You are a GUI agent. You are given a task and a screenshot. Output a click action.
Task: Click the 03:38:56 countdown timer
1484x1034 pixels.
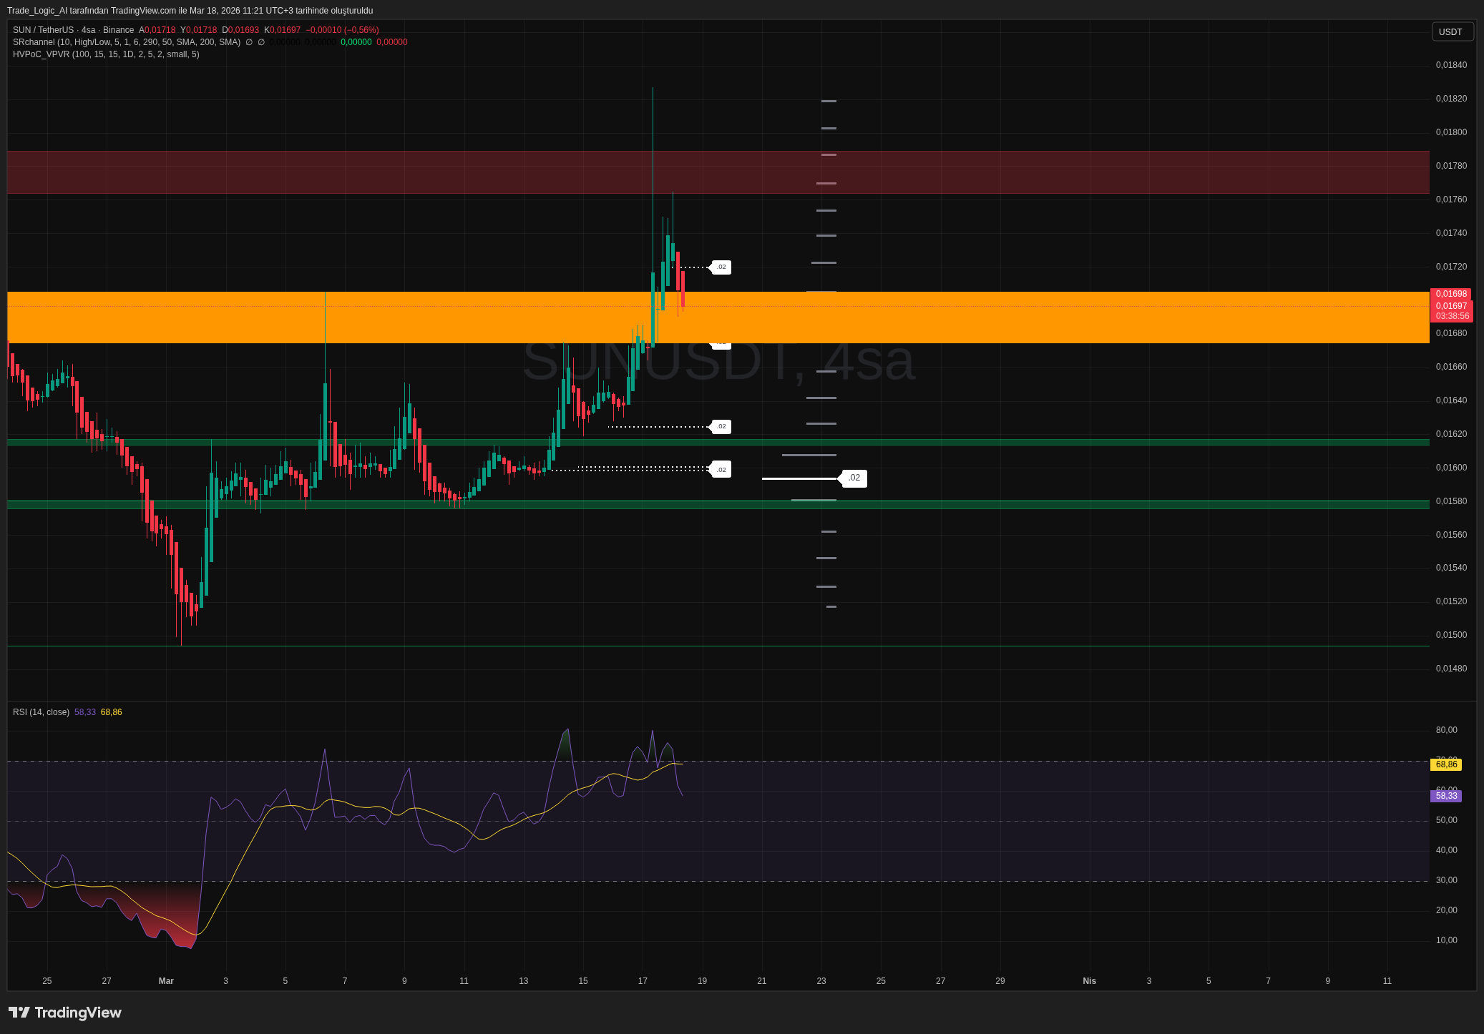[1452, 316]
